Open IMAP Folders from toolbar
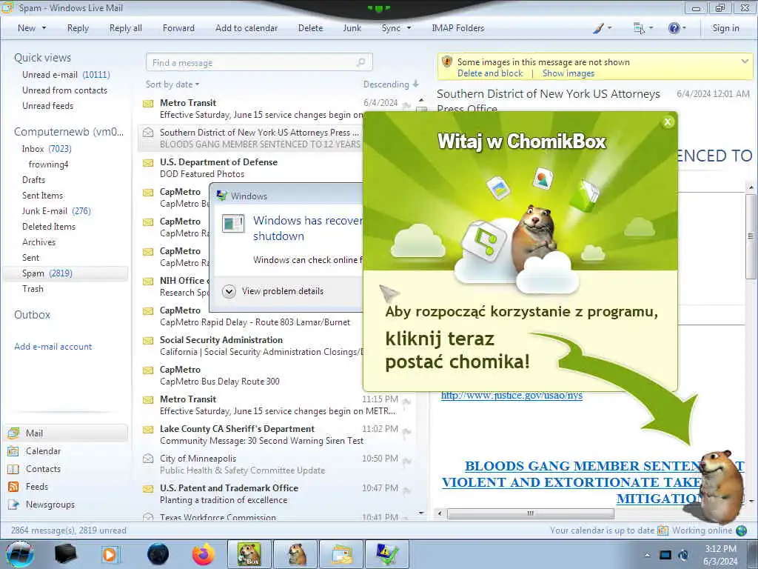 [457, 28]
